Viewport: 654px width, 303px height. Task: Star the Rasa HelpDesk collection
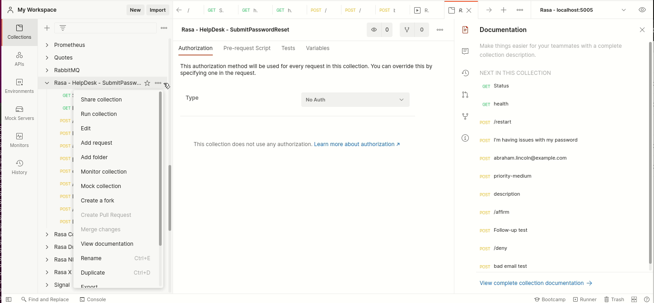click(147, 83)
